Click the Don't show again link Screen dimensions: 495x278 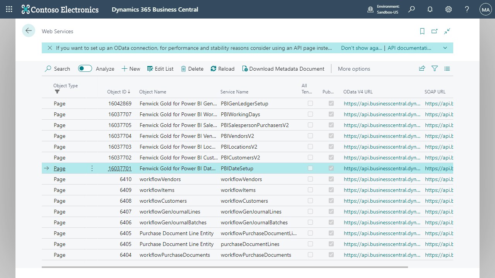(362, 48)
